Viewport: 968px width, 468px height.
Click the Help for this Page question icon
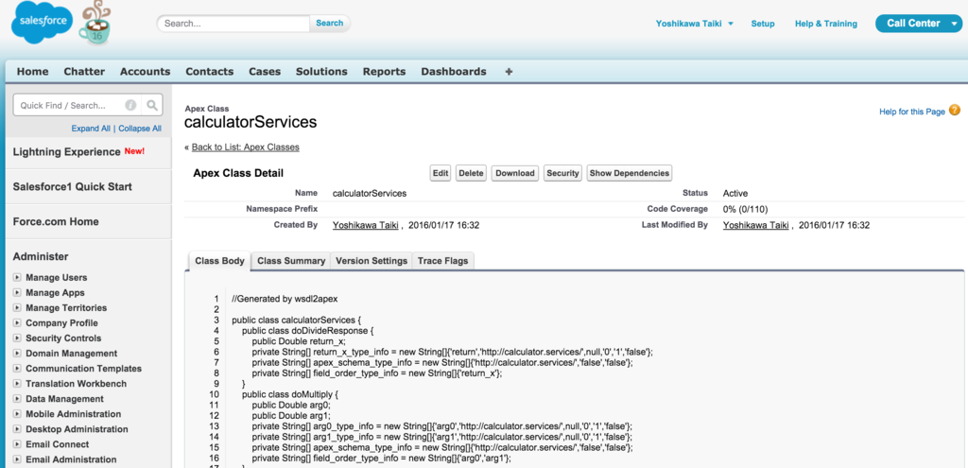click(955, 111)
